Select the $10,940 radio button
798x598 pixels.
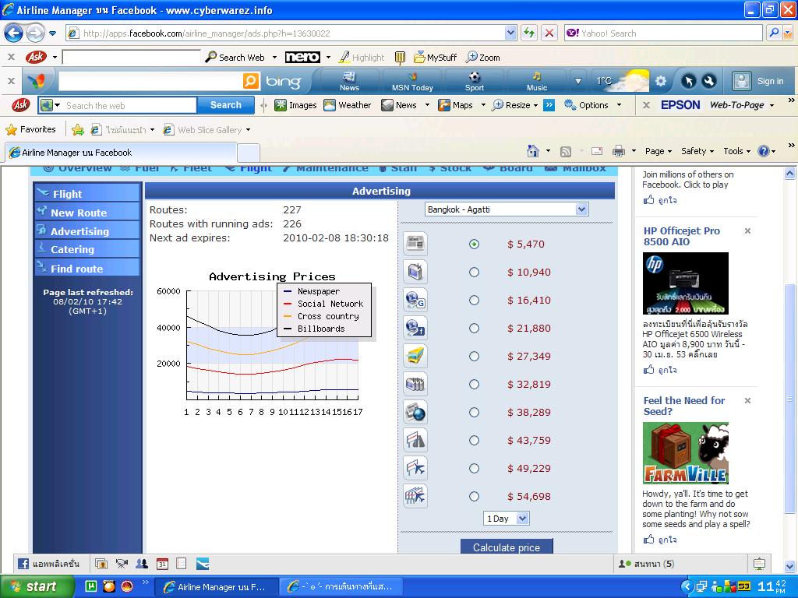click(474, 272)
